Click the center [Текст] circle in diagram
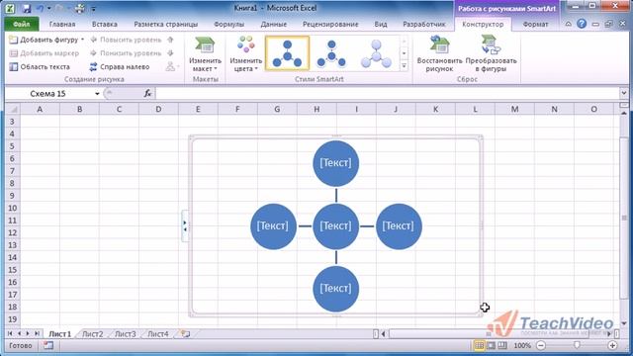 point(336,226)
